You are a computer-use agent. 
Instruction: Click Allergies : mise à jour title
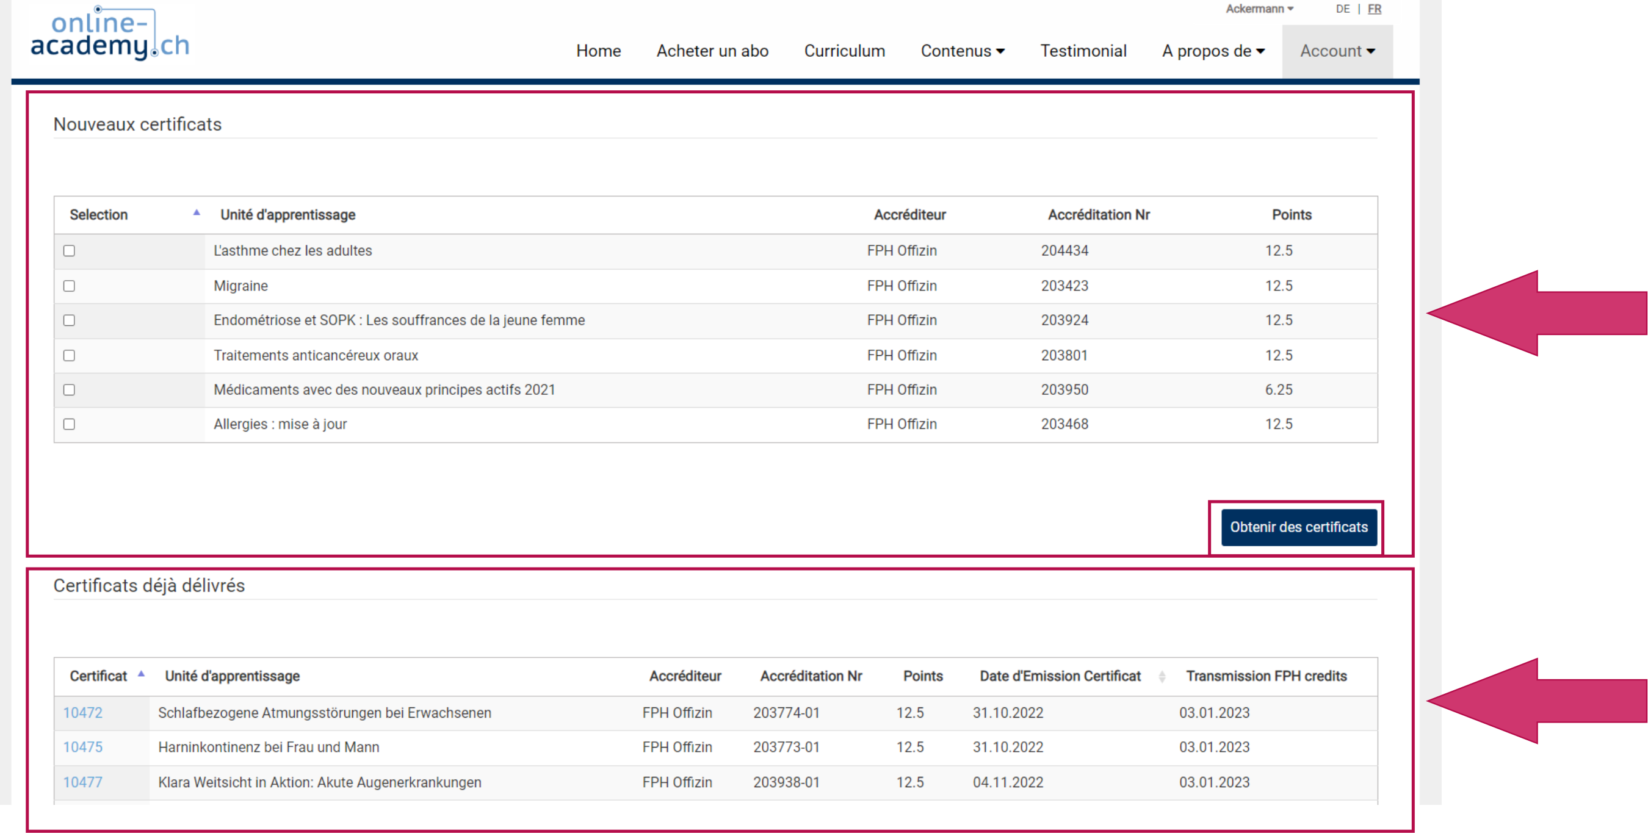point(280,425)
